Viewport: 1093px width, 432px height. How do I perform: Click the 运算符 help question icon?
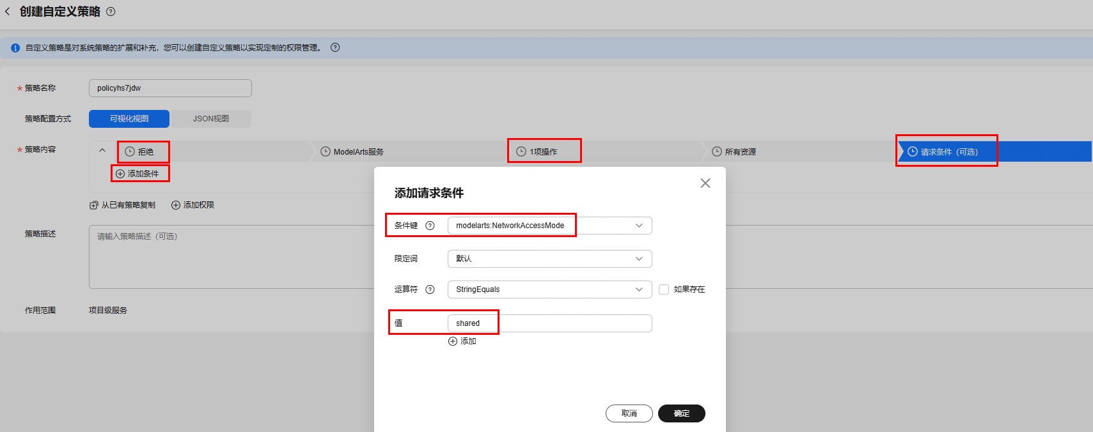[x=430, y=289]
